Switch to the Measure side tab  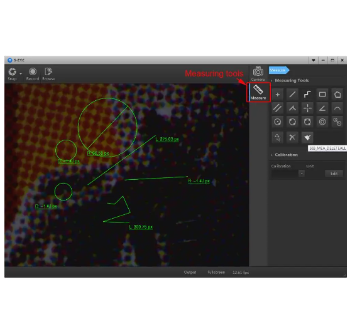pos(258,92)
